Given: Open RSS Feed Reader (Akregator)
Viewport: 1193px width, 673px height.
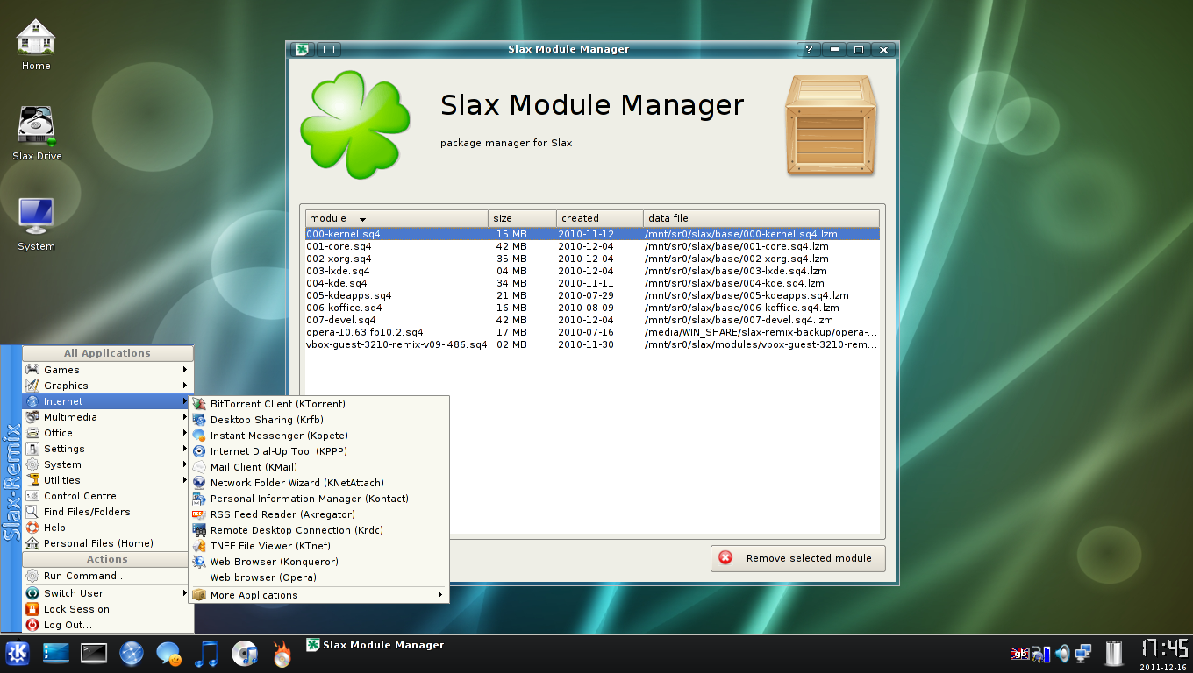Looking at the screenshot, I should click(x=319, y=514).
